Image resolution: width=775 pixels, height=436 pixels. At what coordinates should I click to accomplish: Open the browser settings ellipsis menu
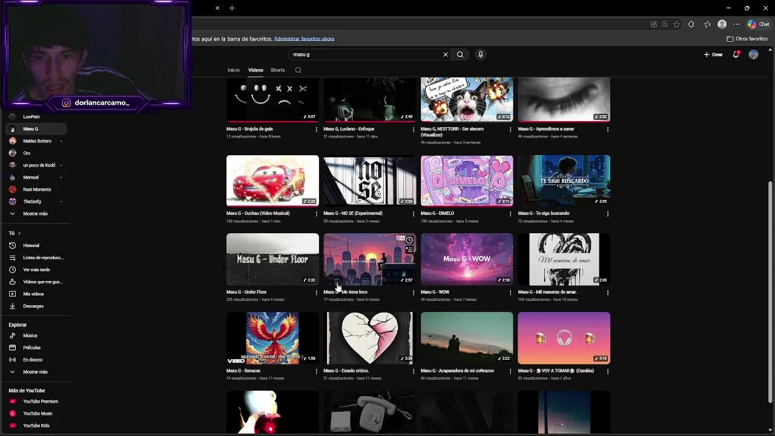click(736, 24)
